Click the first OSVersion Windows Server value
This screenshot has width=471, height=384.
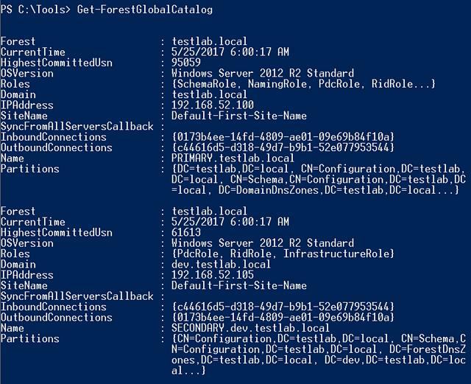click(263, 73)
